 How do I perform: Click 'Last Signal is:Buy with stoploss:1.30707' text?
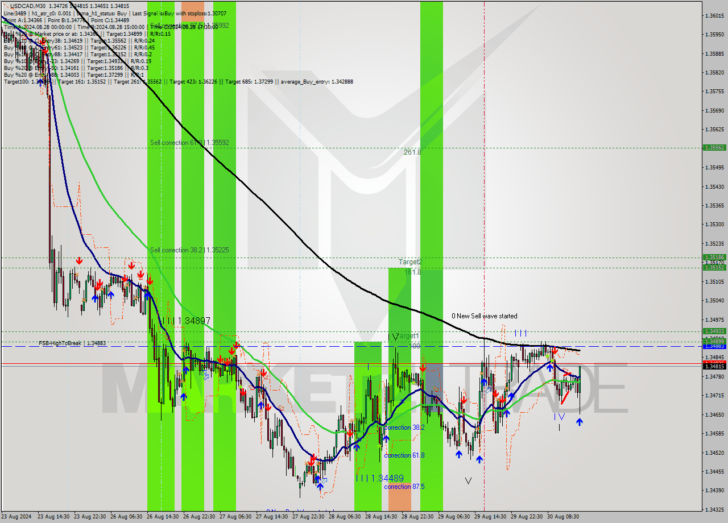pyautogui.click(x=180, y=13)
